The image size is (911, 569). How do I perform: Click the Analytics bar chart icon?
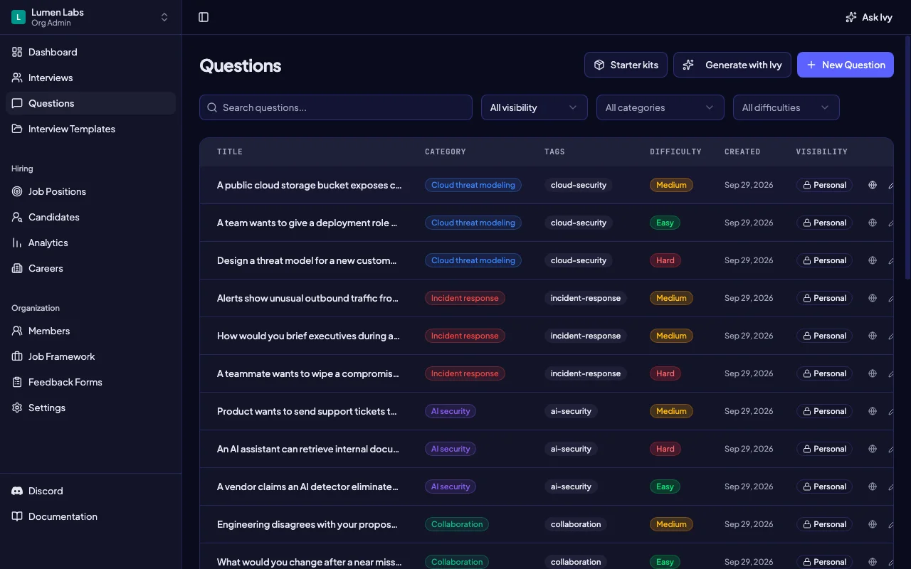17,243
